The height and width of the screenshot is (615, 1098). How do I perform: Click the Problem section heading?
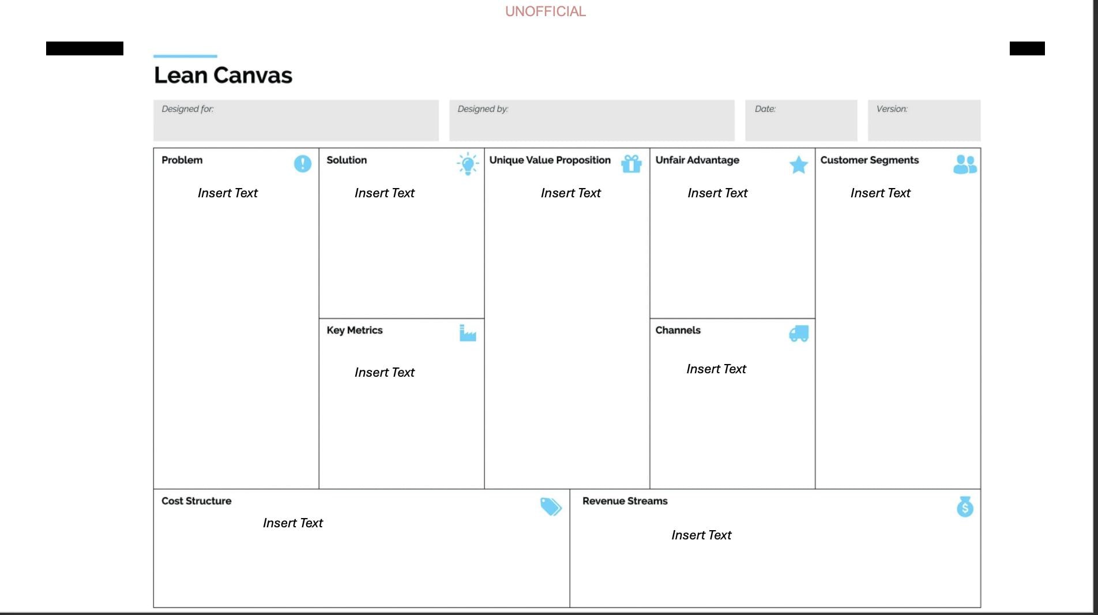182,160
